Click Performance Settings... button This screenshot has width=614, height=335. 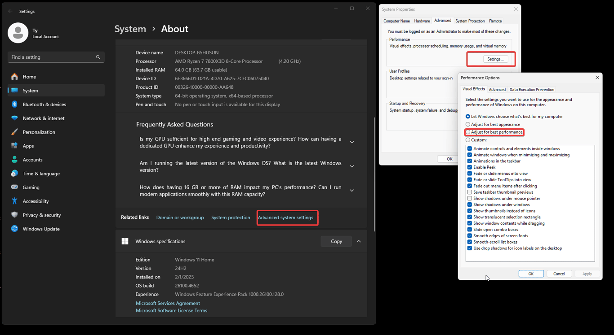point(495,59)
